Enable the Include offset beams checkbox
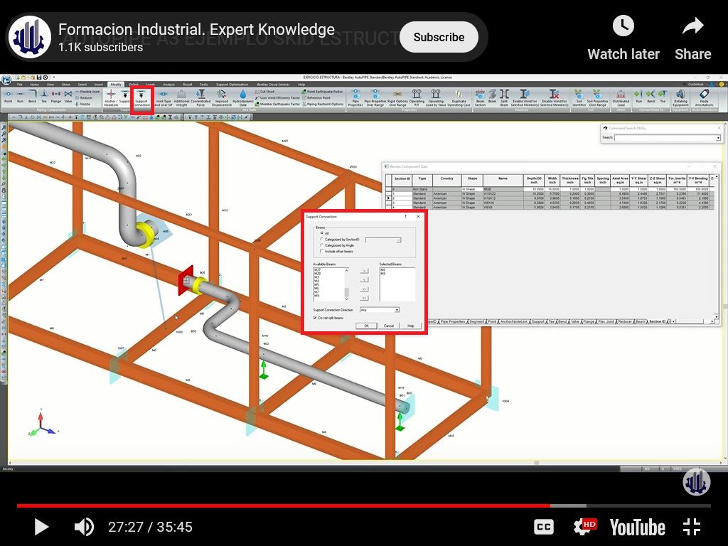The width and height of the screenshot is (728, 546). (322, 251)
